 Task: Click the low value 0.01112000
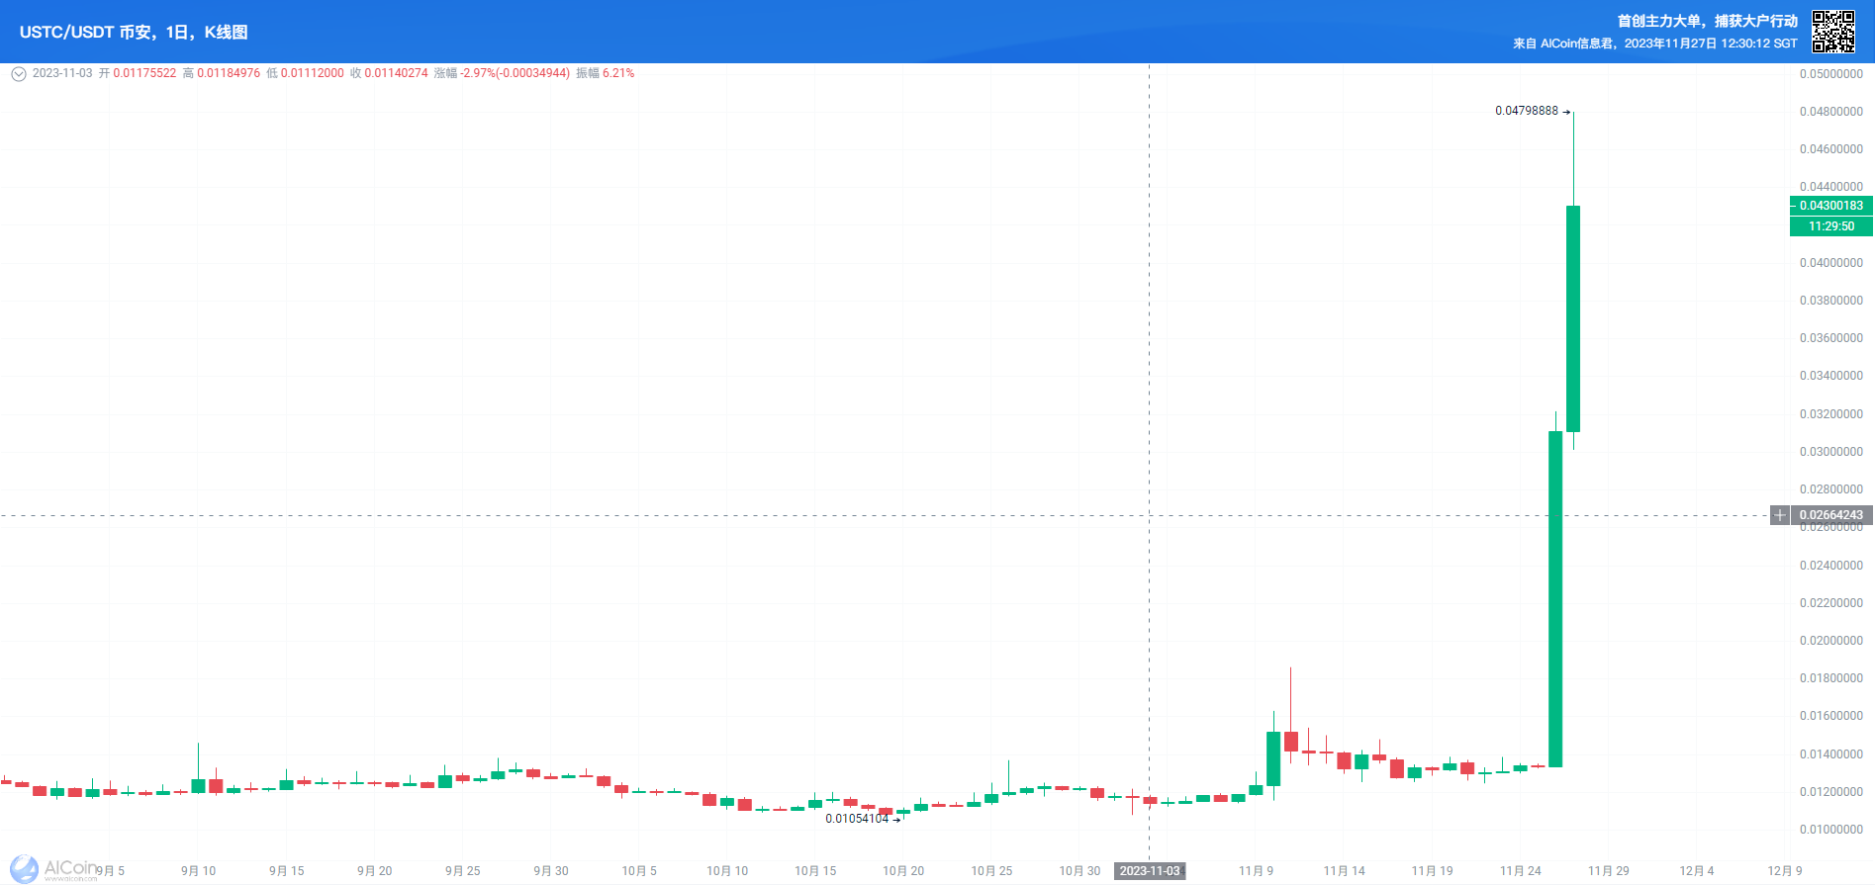pos(313,73)
